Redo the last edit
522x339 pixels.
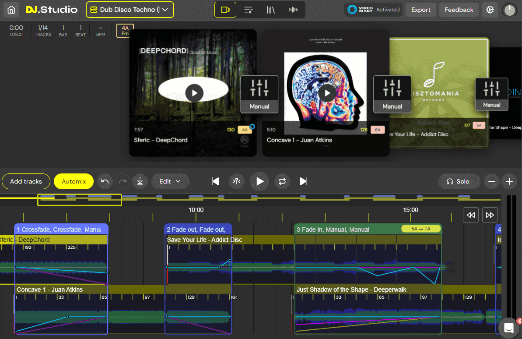(x=122, y=181)
